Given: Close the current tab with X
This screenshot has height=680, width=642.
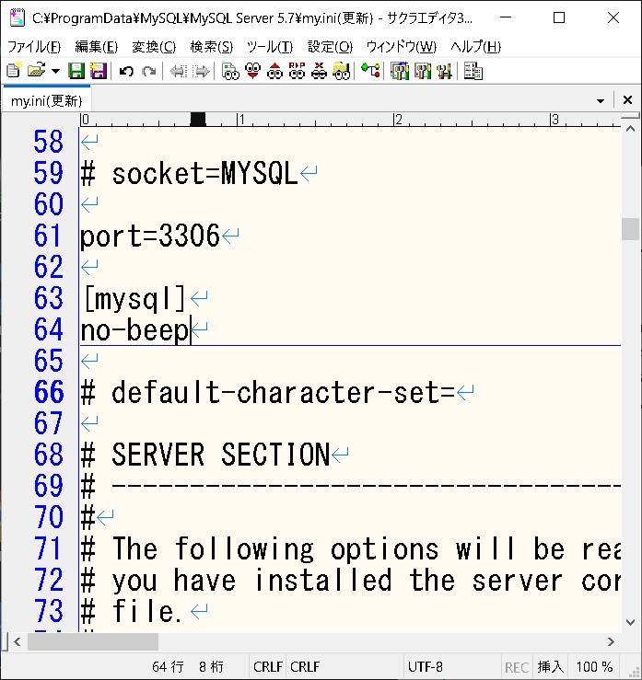Looking at the screenshot, I should coord(627,100).
